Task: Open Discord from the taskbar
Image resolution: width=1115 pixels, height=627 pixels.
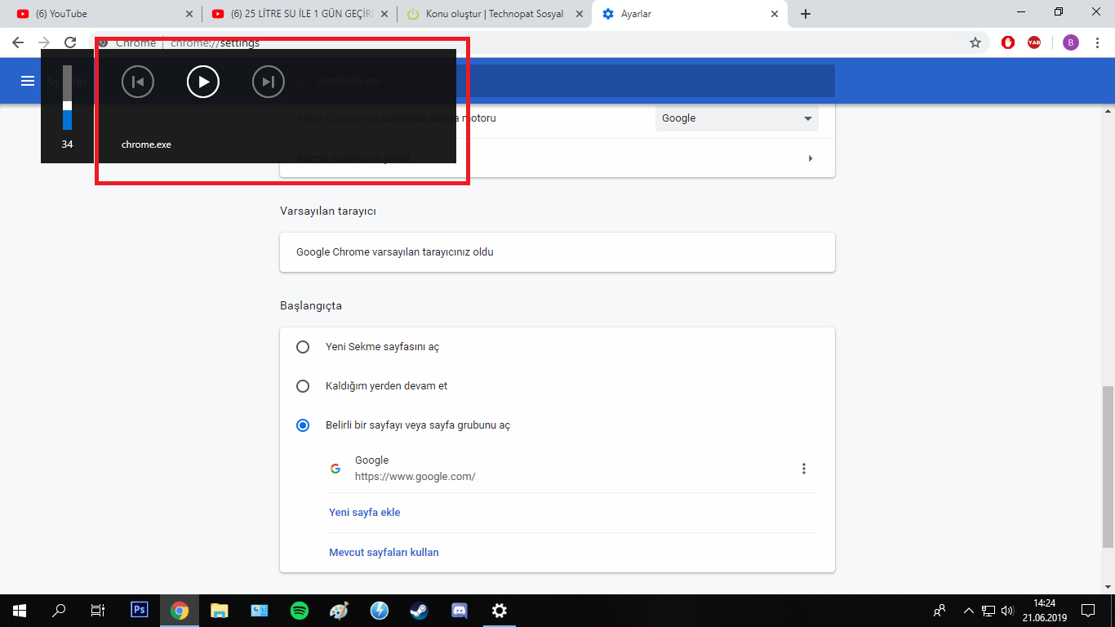Action: [x=459, y=611]
